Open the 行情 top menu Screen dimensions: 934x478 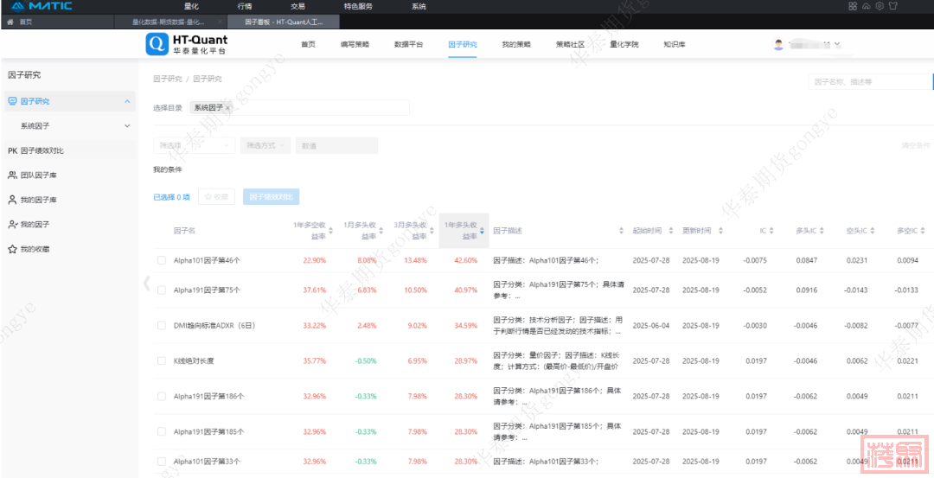point(245,6)
